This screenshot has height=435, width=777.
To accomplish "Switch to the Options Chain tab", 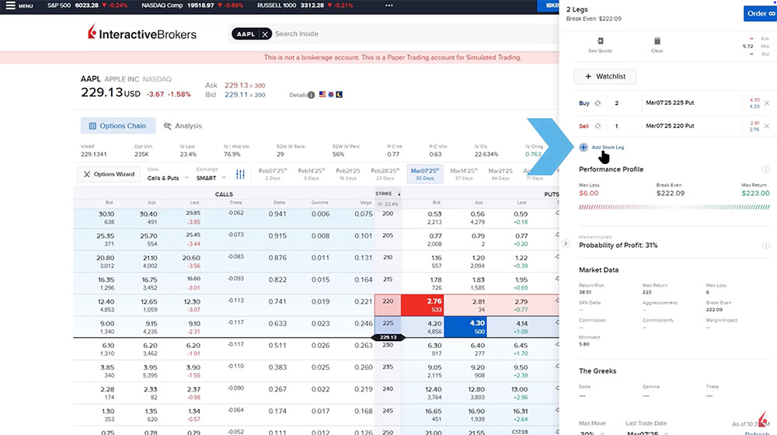I will [x=118, y=126].
